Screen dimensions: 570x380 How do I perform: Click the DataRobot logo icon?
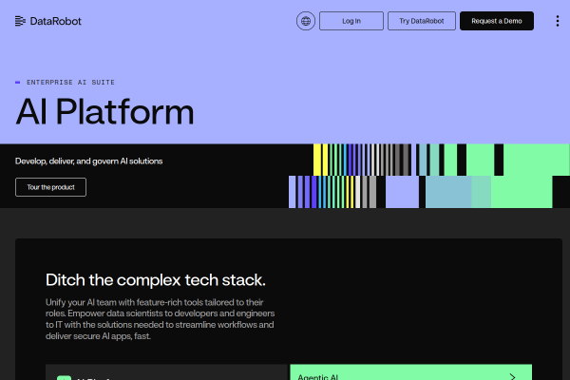(x=22, y=21)
